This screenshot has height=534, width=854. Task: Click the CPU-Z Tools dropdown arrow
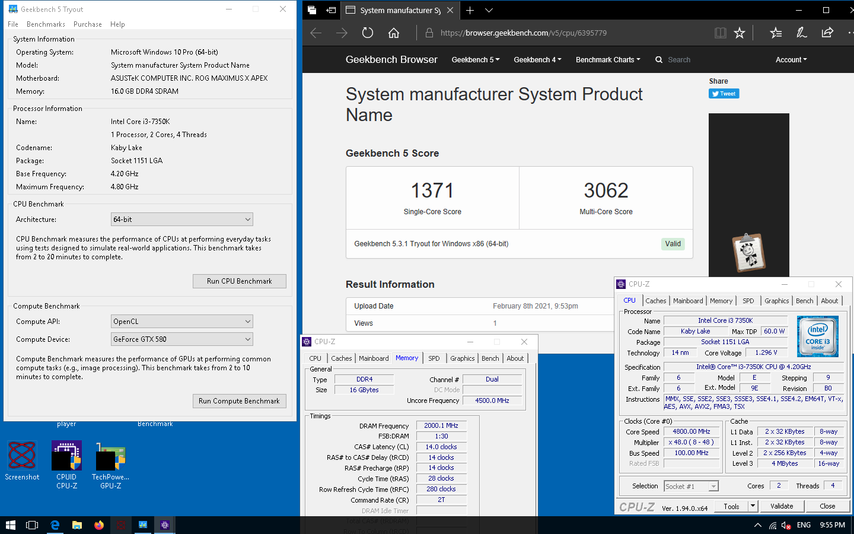point(753,506)
